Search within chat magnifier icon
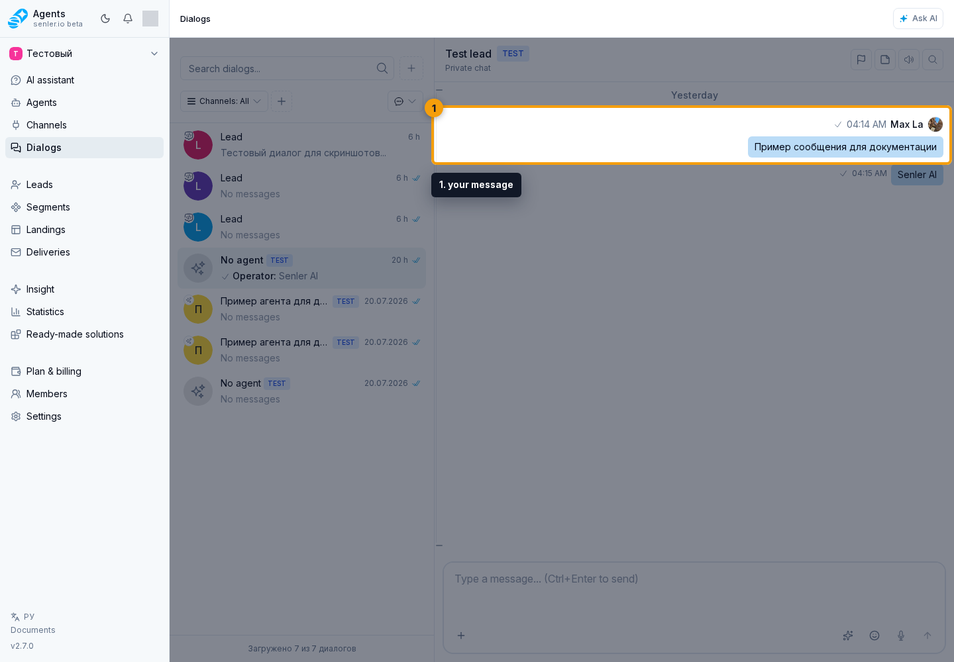This screenshot has width=954, height=662. pyautogui.click(x=933, y=60)
